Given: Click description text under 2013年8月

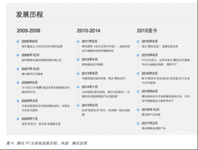Looking at the screenshot, I should tap(104, 78).
